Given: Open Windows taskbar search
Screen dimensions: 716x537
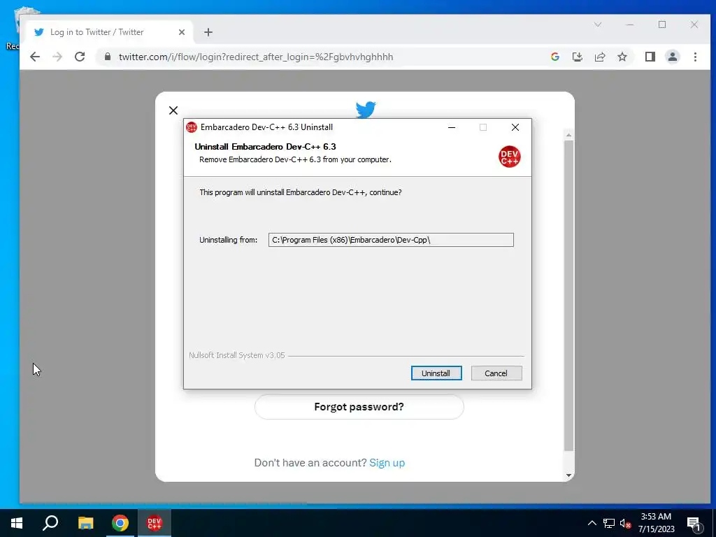Looking at the screenshot, I should pyautogui.click(x=50, y=523).
